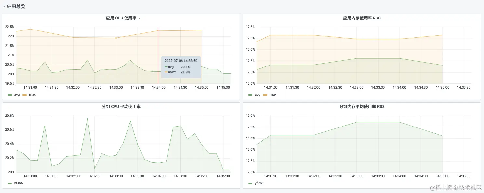
Task: Click 20.4% y-axis label in 分组 CPU chart
Action: pyautogui.click(x=9, y=144)
